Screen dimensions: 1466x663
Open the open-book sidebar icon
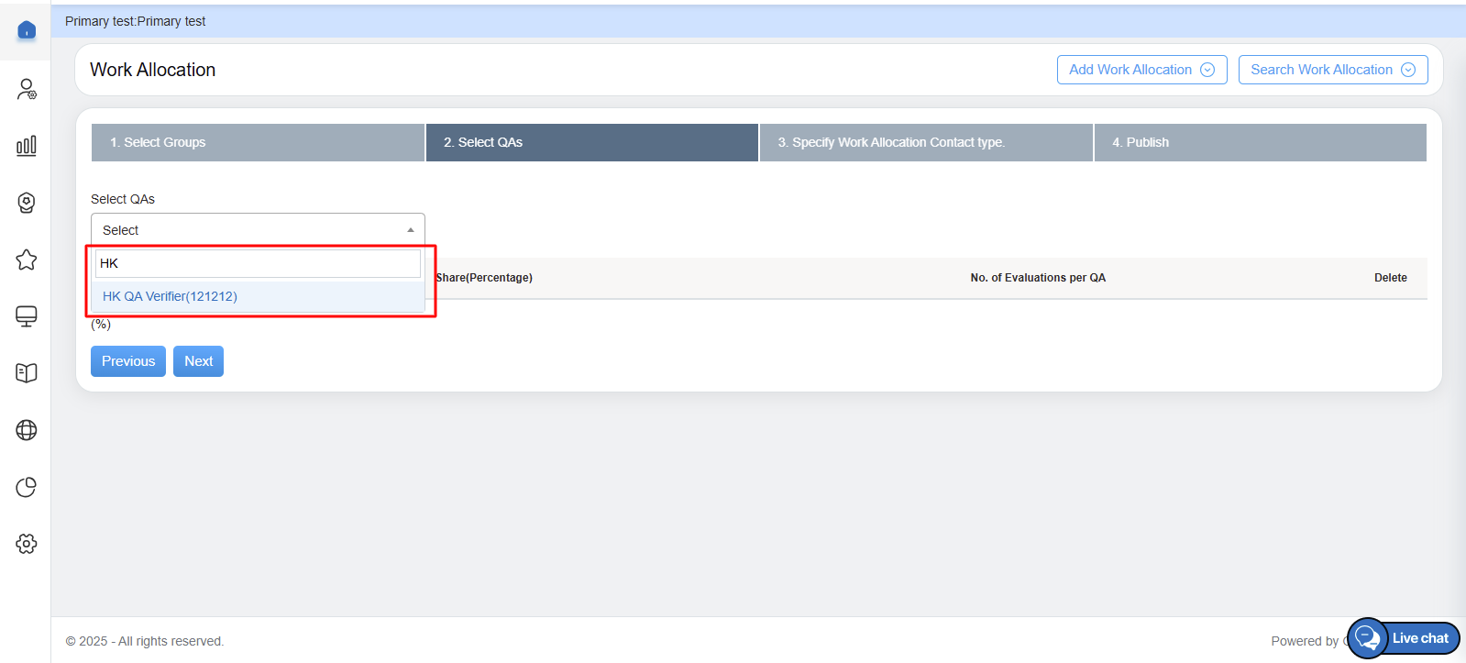pos(27,373)
